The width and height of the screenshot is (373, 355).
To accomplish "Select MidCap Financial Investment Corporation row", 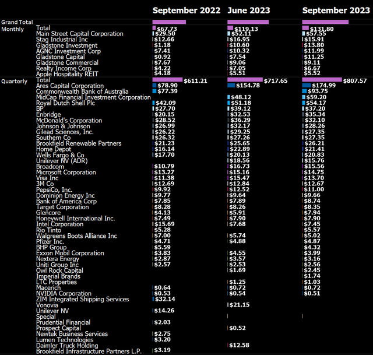I will pyautogui.click(x=93, y=97).
